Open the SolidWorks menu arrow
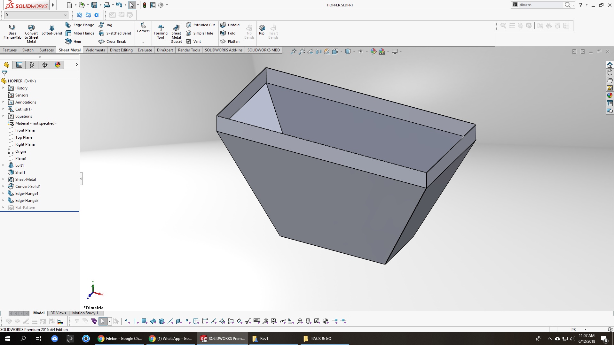This screenshot has width=614, height=345. (x=53, y=5)
